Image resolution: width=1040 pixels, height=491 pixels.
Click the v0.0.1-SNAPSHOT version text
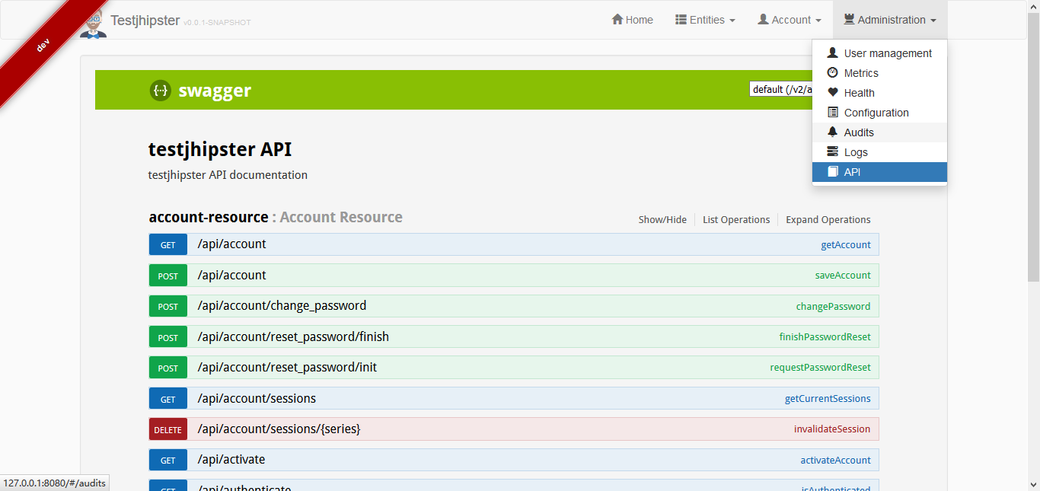tap(217, 23)
